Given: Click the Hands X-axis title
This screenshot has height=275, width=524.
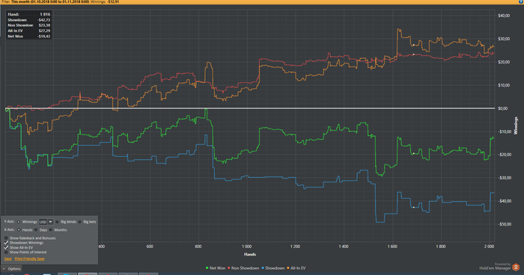Looking at the screenshot, I should pos(250,254).
